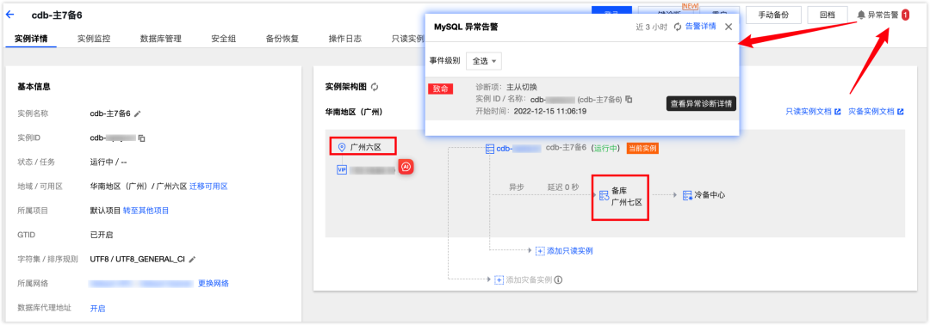The width and height of the screenshot is (930, 325).
Task: Switch to the 实例详情 tab
Action: tap(32, 39)
